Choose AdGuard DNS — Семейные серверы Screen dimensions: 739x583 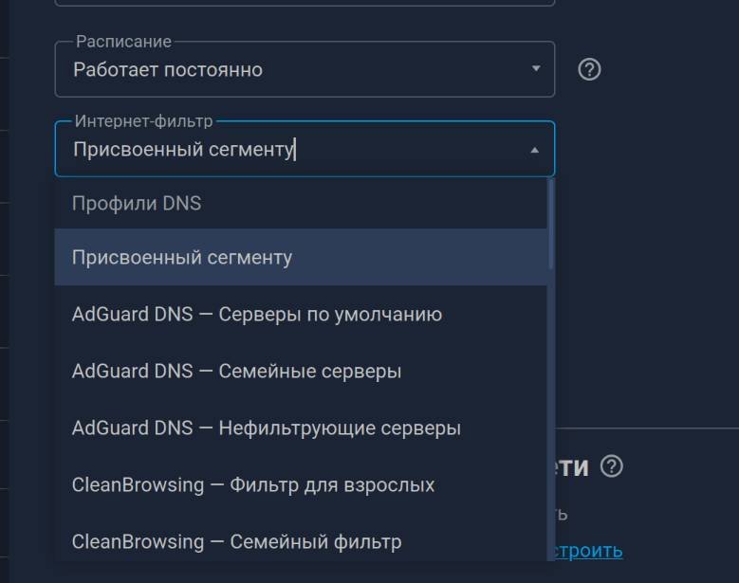tap(301, 371)
